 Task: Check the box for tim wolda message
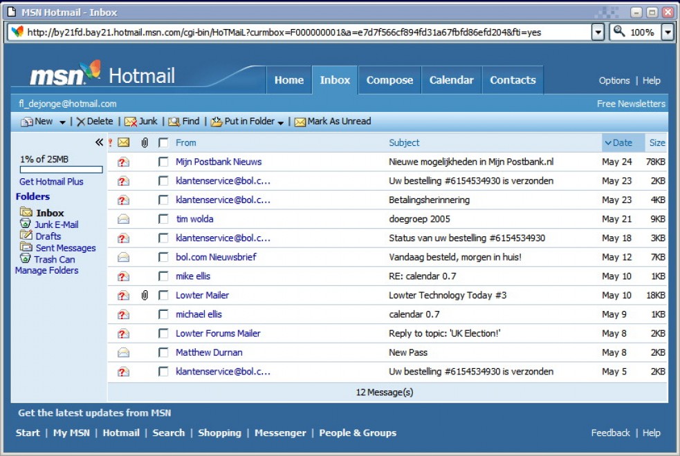click(163, 219)
